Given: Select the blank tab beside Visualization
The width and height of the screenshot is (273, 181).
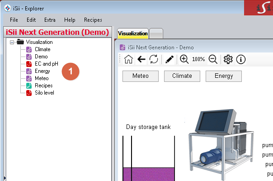Looking at the screenshot, I should tap(156, 33).
